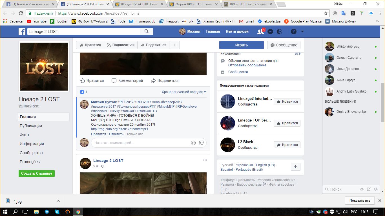Open rpg-club.org link in comment
This screenshot has width=385, height=216.
[x=120, y=129]
